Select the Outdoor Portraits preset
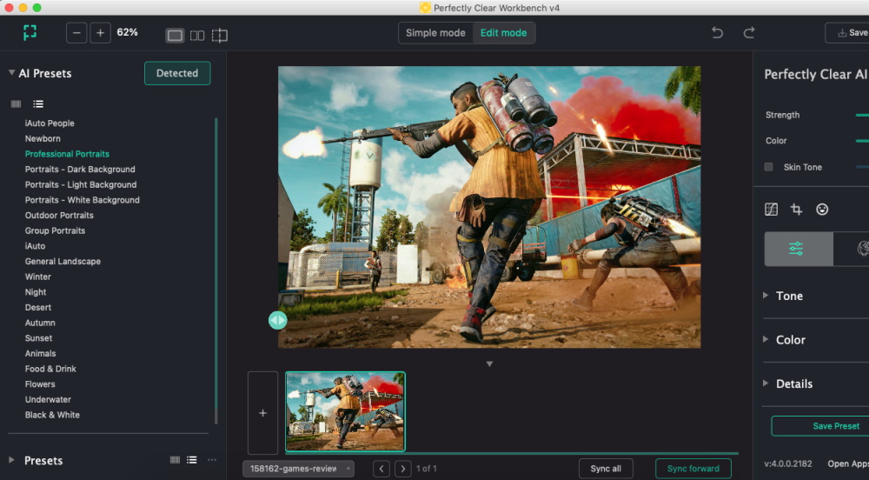Viewport: 869px width, 480px height. 59,215
